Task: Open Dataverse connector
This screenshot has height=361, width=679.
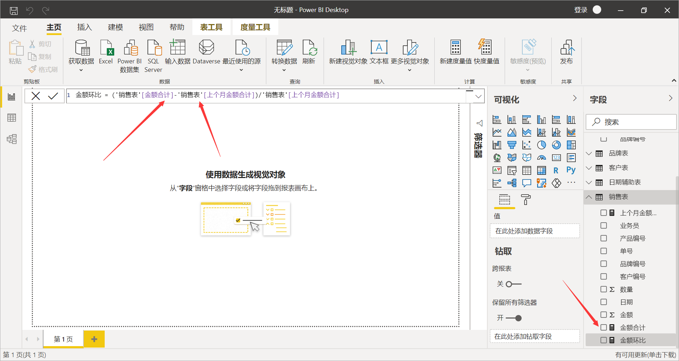Action: (207, 52)
